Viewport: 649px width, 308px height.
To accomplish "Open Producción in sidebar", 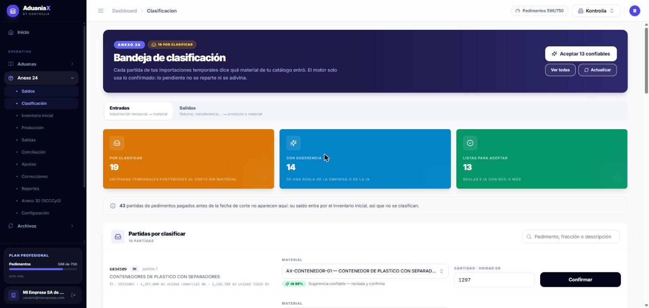I will tap(41, 128).
